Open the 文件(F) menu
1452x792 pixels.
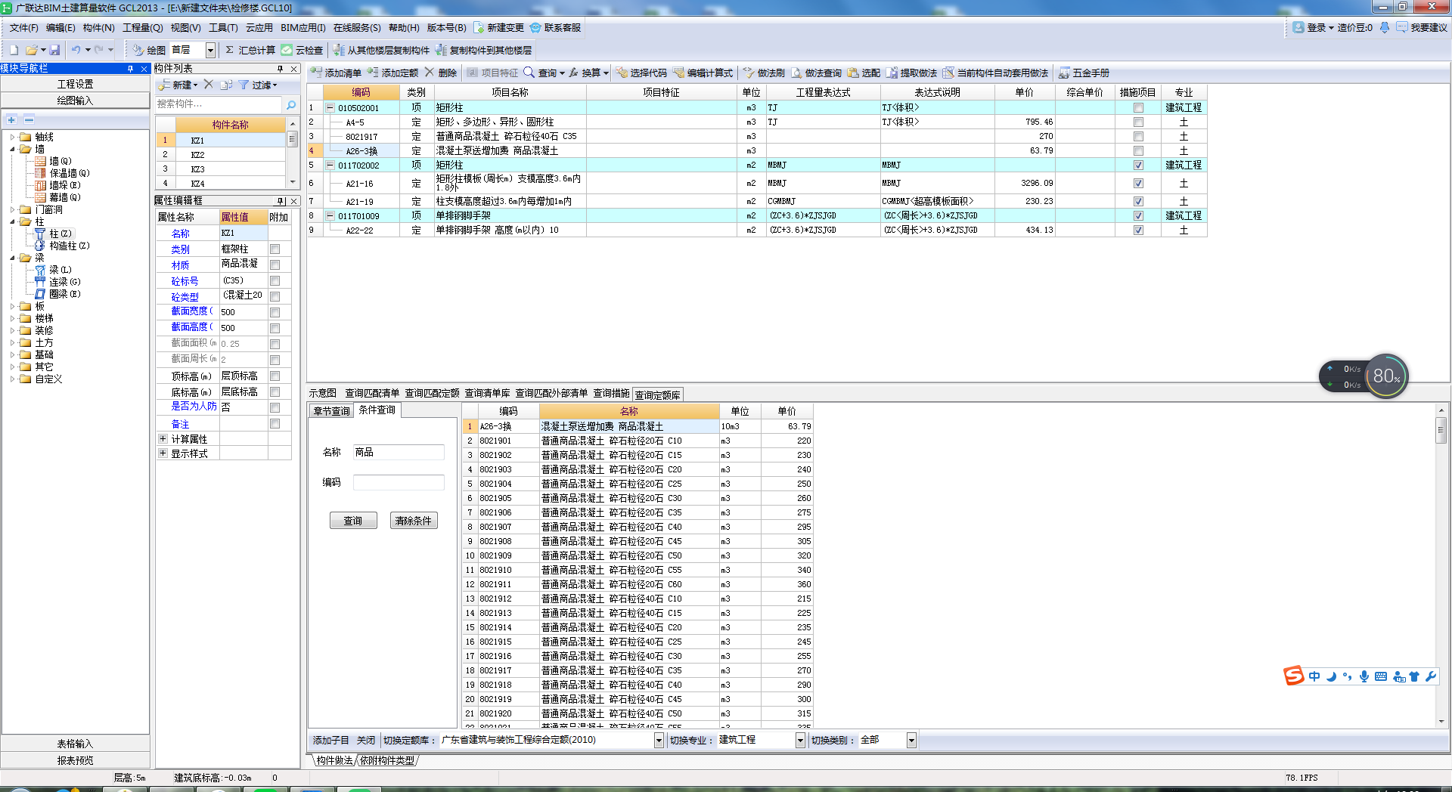23,27
